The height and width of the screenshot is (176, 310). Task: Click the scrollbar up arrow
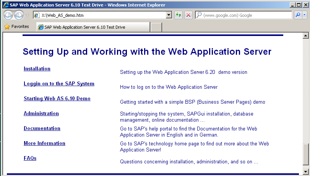(x=306, y=36)
